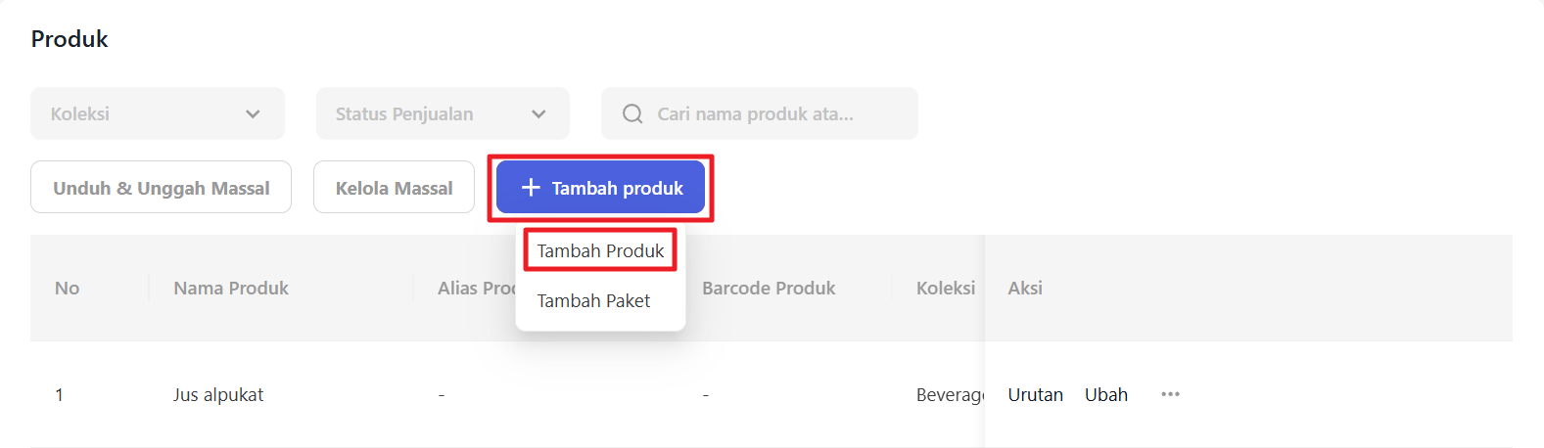Click the No column header
This screenshot has height=448, width=1544.
67,289
